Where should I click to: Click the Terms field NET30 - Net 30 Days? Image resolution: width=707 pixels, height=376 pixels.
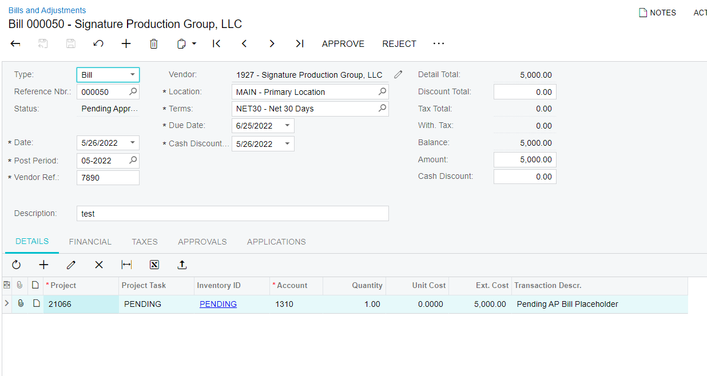pos(310,109)
